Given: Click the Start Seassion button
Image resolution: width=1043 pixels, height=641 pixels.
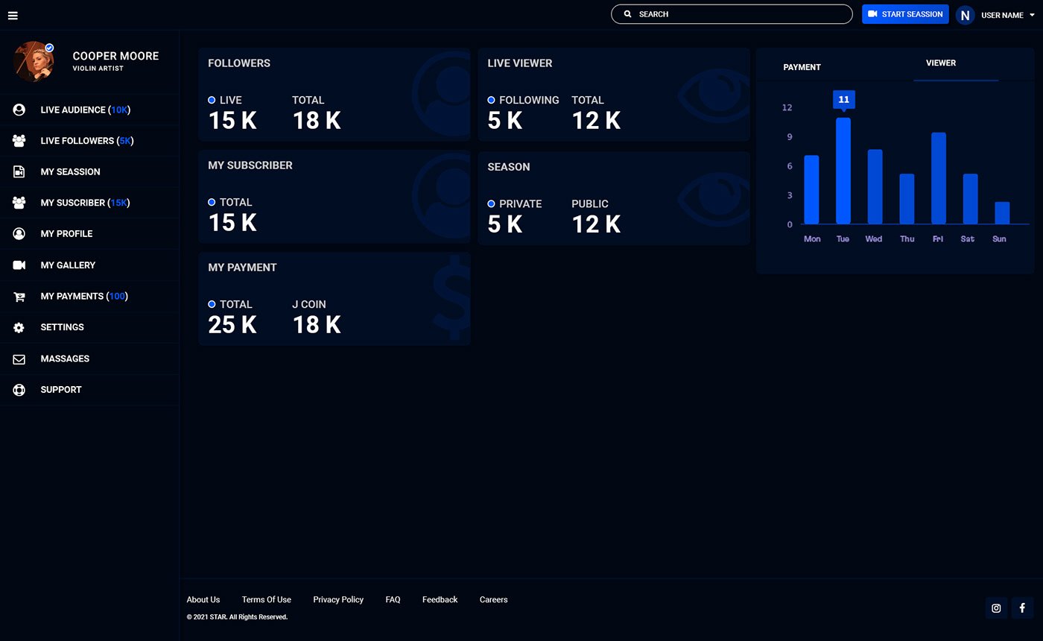Looking at the screenshot, I should click(x=905, y=14).
